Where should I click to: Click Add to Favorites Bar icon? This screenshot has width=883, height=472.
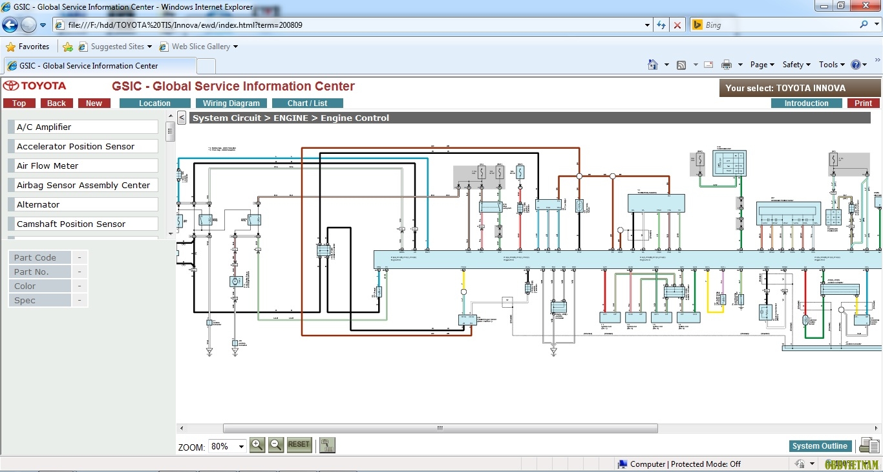[68, 47]
